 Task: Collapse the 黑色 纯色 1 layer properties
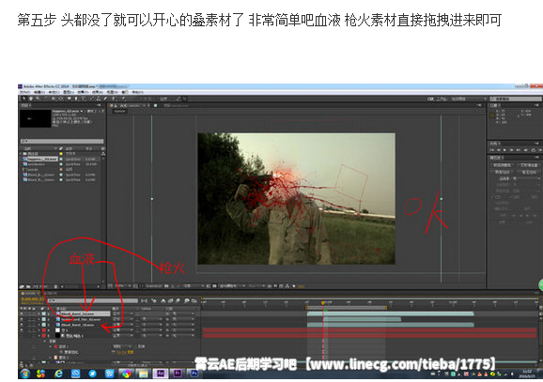39,336
